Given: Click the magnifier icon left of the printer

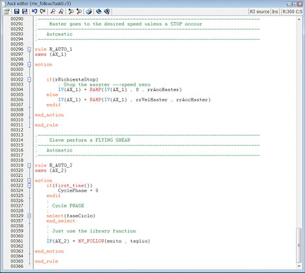Looking at the screenshot, I should pos(79,12).
